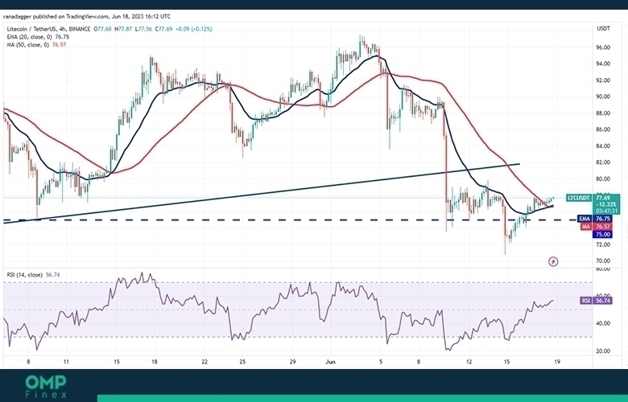The width and height of the screenshot is (628, 402).
Task: Click the Jun date label on the time axis
Action: coord(330,362)
